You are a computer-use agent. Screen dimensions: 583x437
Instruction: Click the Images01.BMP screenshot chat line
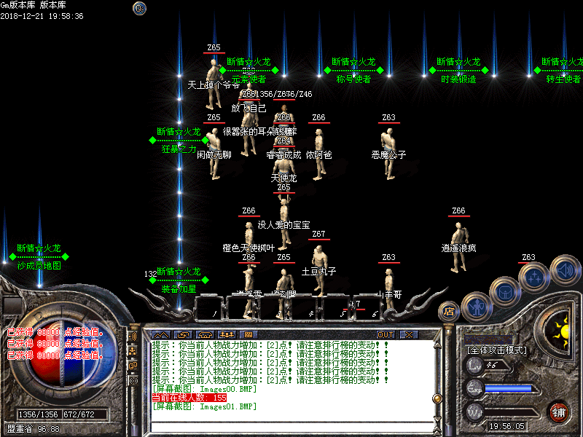point(205,406)
